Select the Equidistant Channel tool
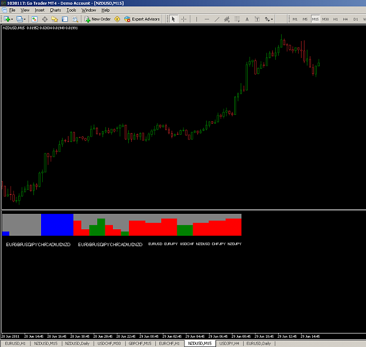The height and width of the screenshot is (347, 366). [x=227, y=19]
